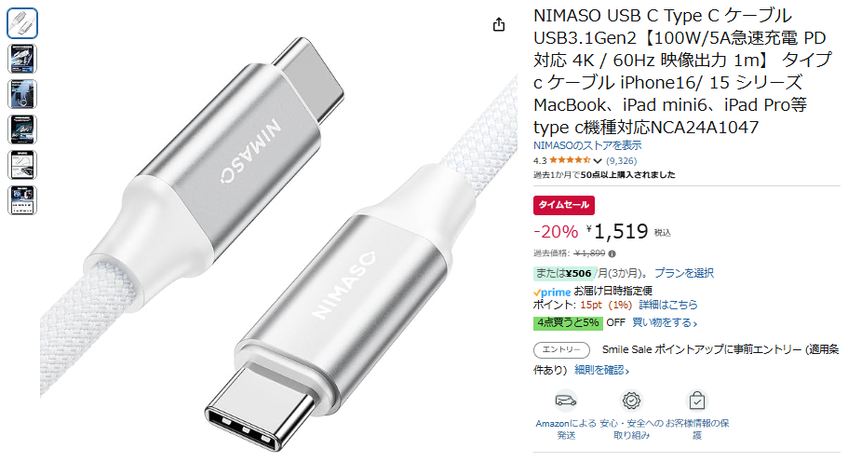Click the 詳細はこちら points link
Viewport: 848px width, 463px height.
[668, 305]
